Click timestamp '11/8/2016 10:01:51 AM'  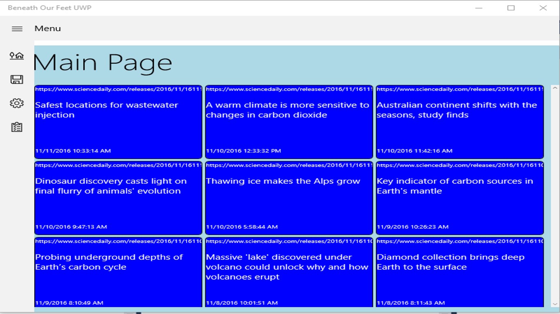(x=242, y=303)
